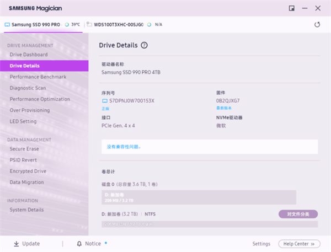Click the disk 0 volume usage bar
Screen dimensions: 331x252
(199, 197)
